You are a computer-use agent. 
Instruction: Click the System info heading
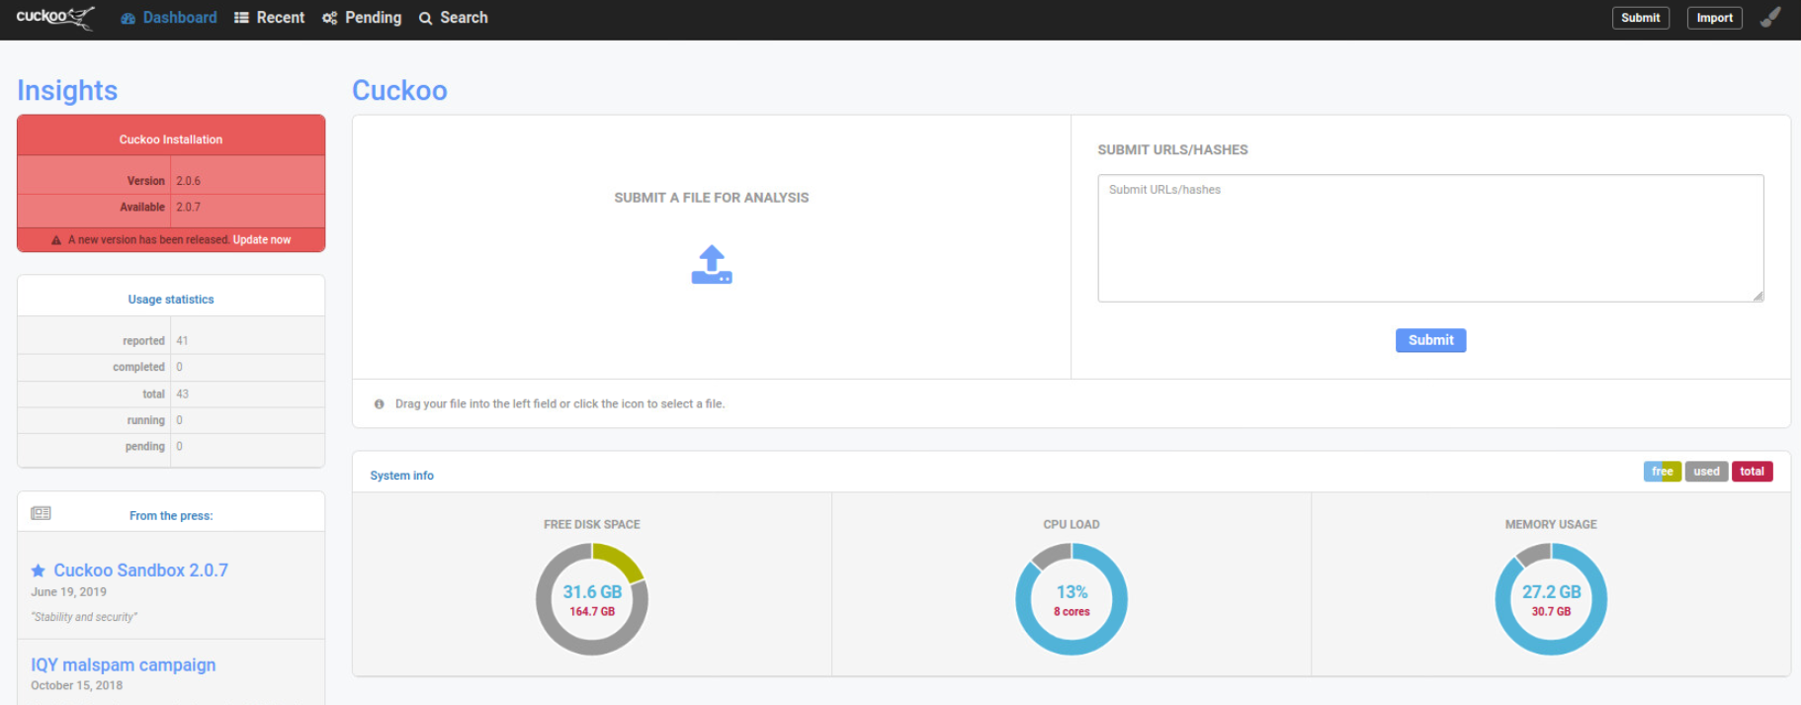click(x=401, y=476)
